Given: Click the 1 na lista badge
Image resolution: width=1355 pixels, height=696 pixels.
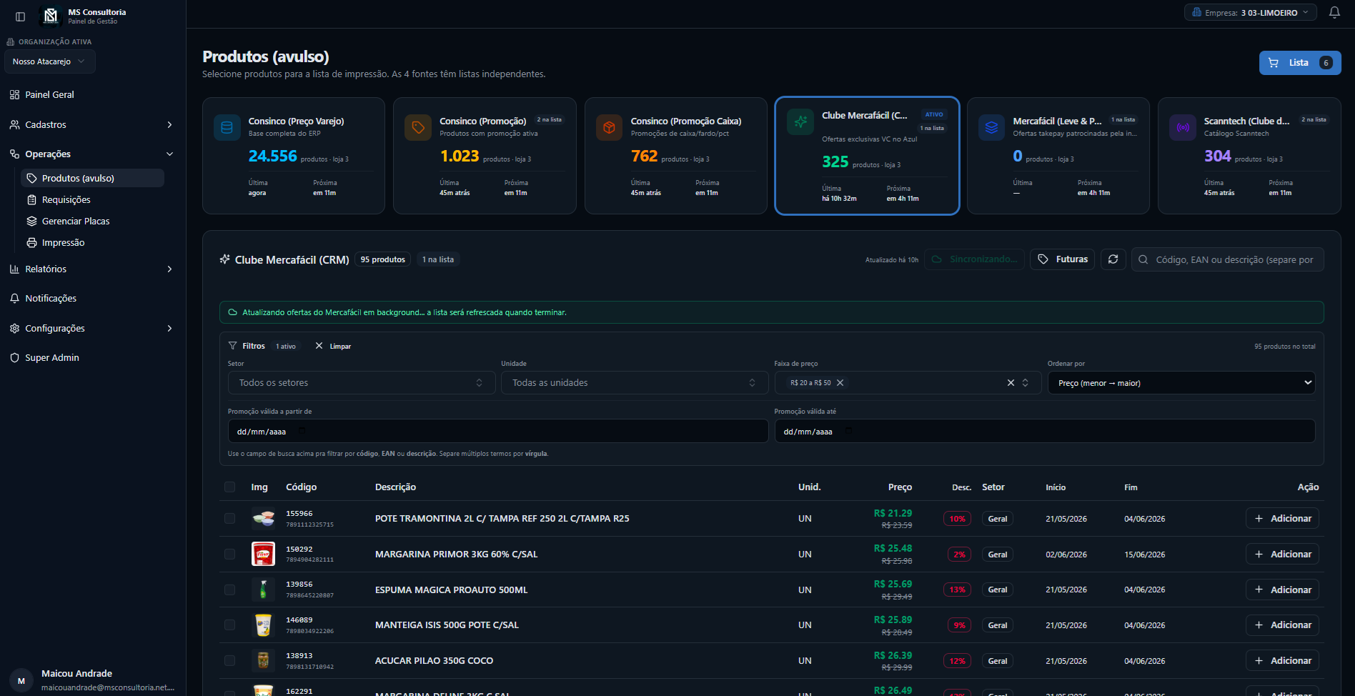Looking at the screenshot, I should (438, 259).
